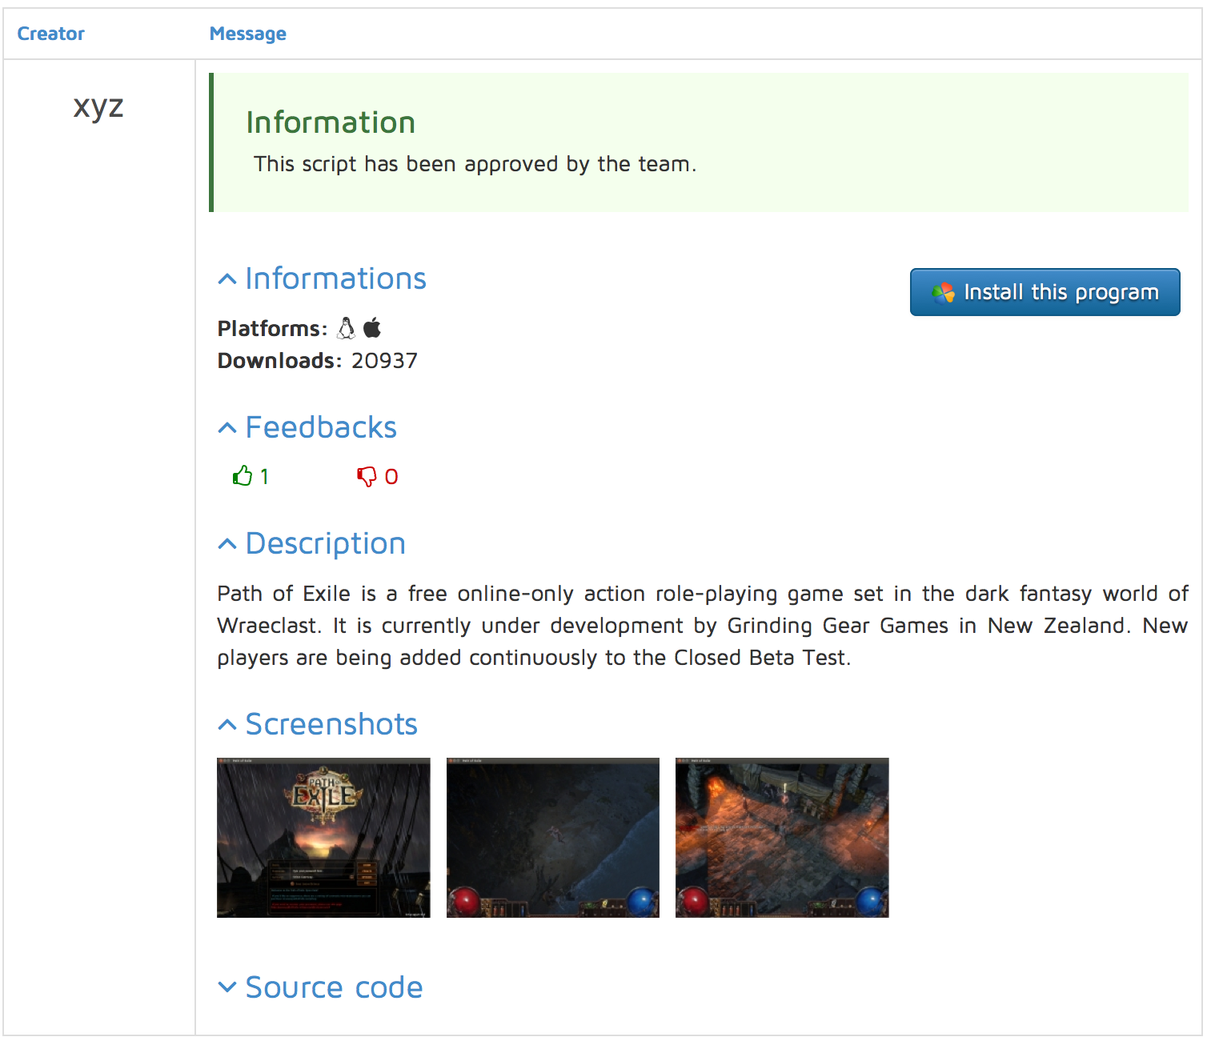Click the Linux penguin platform icon

tap(347, 328)
